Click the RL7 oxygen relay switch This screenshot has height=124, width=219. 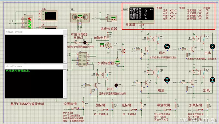(204, 73)
